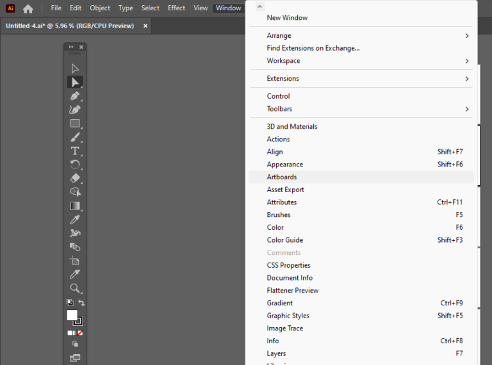
Task: Choose New Window
Action: [x=361, y=18]
